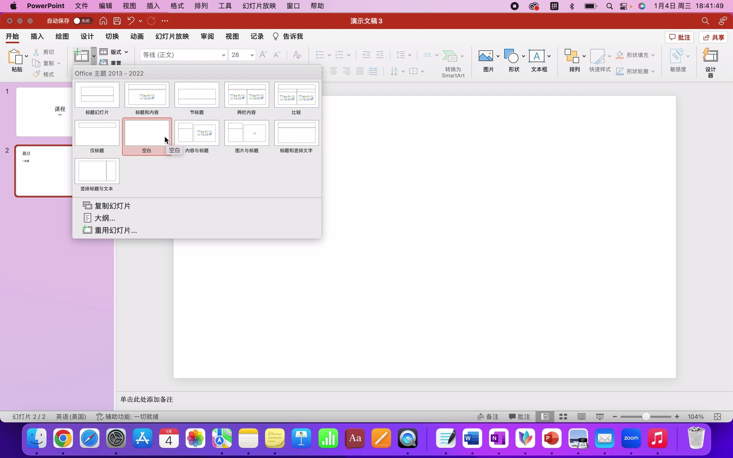This screenshot has height=458, width=733.
Task: Insert a text box with 文本框 icon
Action: 537,56
